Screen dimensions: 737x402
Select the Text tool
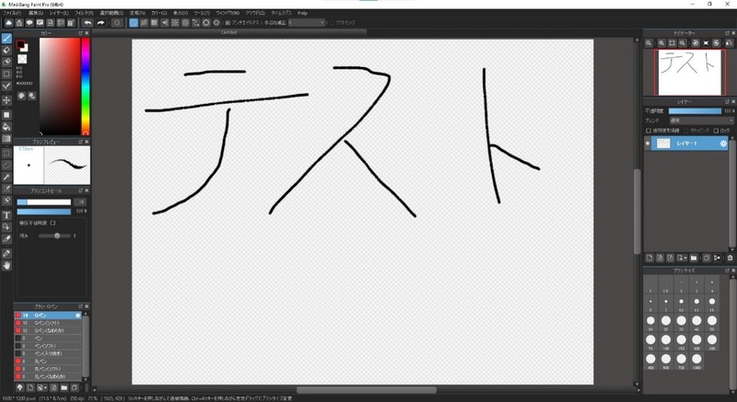click(x=6, y=215)
